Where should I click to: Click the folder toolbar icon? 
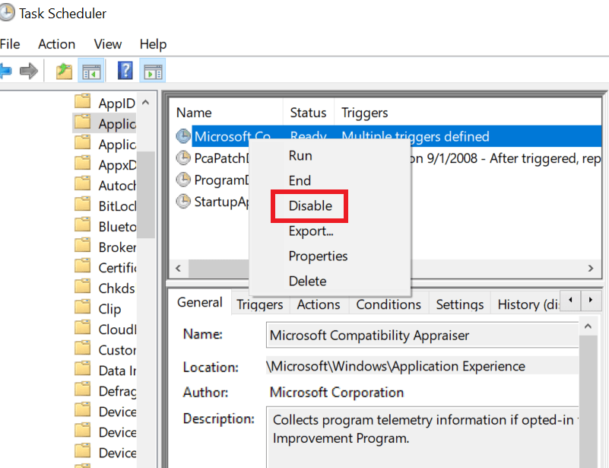(65, 70)
